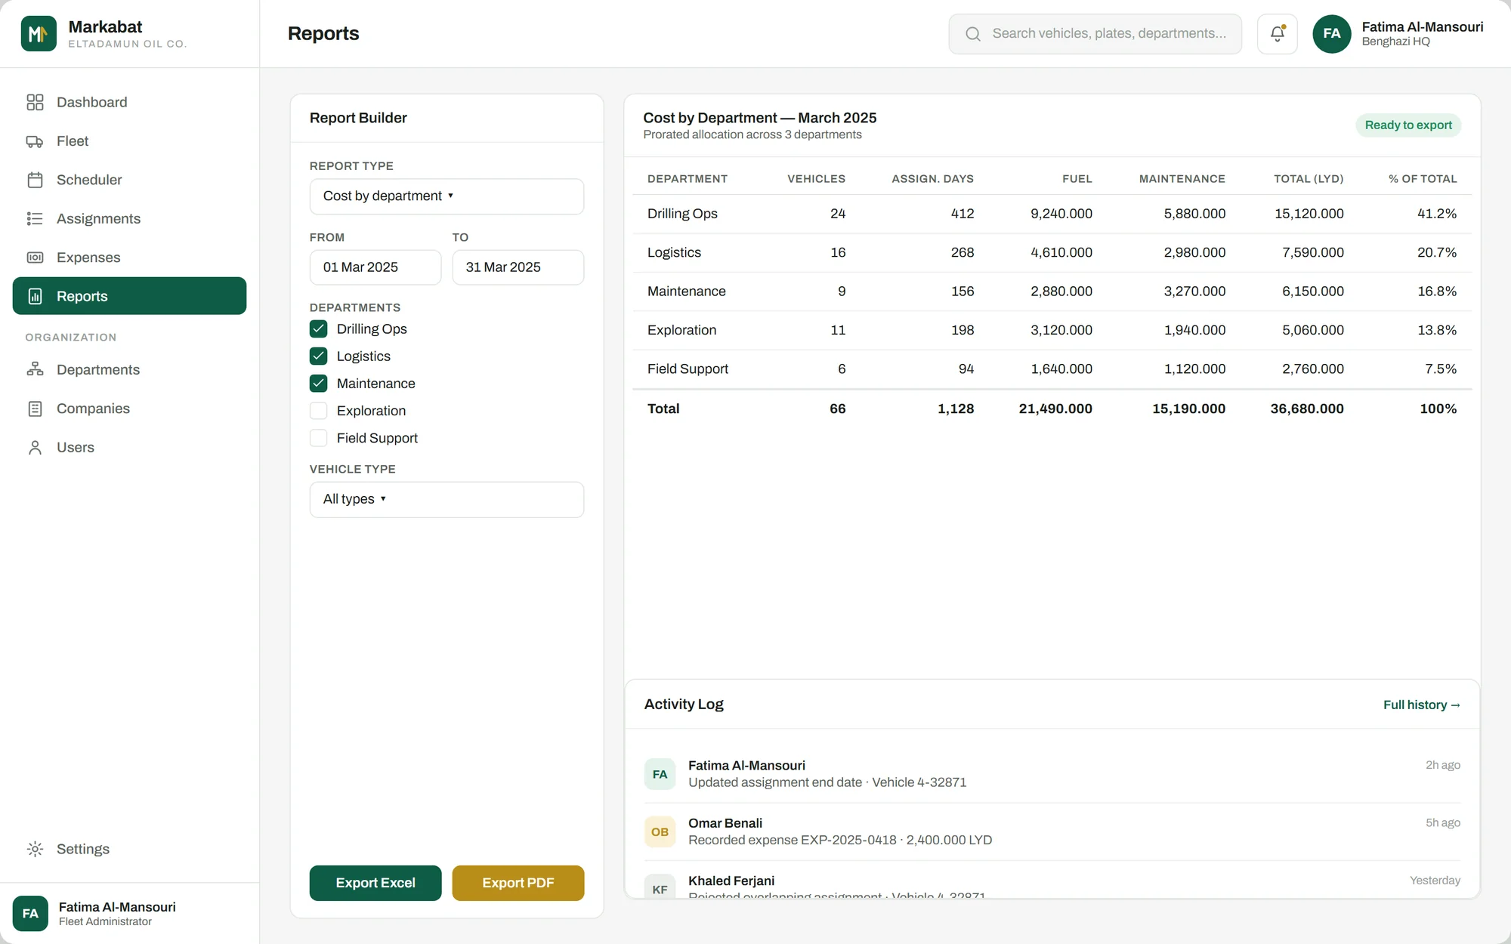Click the Markabat logo icon
Viewport: 1511px width, 944px height.
point(39,33)
